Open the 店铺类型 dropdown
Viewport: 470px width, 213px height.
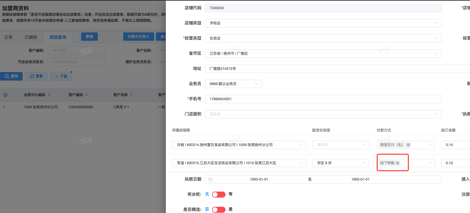point(323,23)
